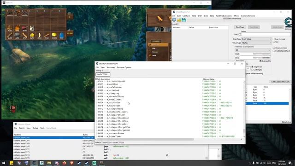Select the highlighted crafting recipe in game list
Viewport: 295px width, 166px height.
[158, 45]
